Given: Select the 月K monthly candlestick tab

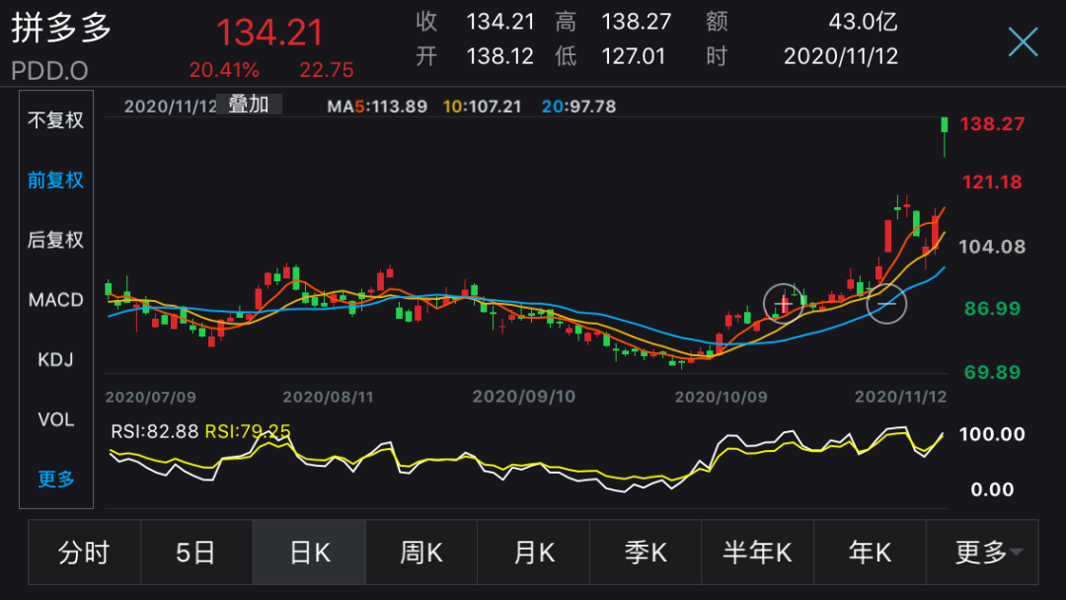Looking at the screenshot, I should [x=534, y=553].
